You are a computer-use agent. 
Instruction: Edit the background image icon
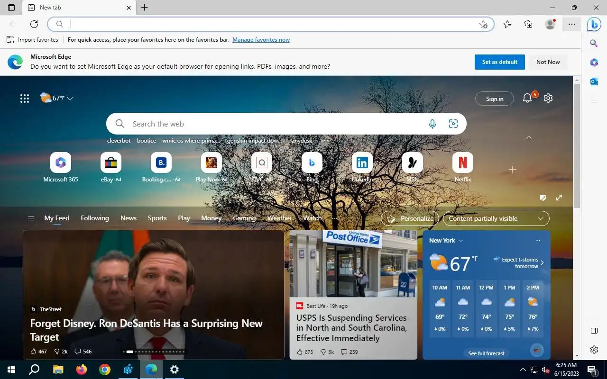(543, 198)
